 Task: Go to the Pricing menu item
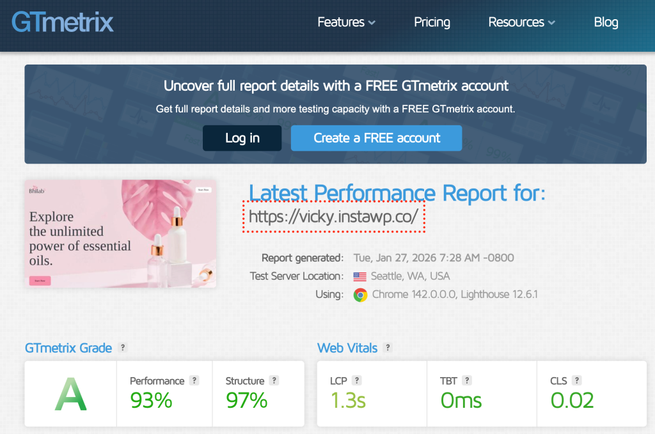(432, 22)
